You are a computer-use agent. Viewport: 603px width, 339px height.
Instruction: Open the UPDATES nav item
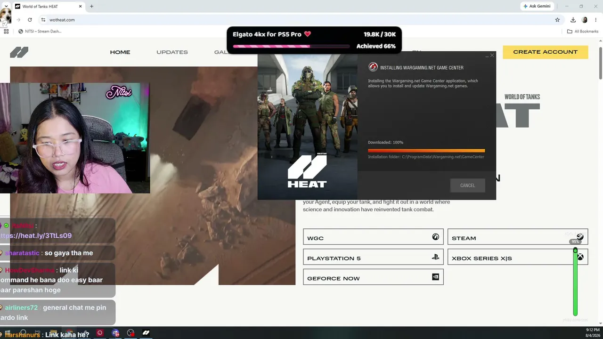[172, 52]
